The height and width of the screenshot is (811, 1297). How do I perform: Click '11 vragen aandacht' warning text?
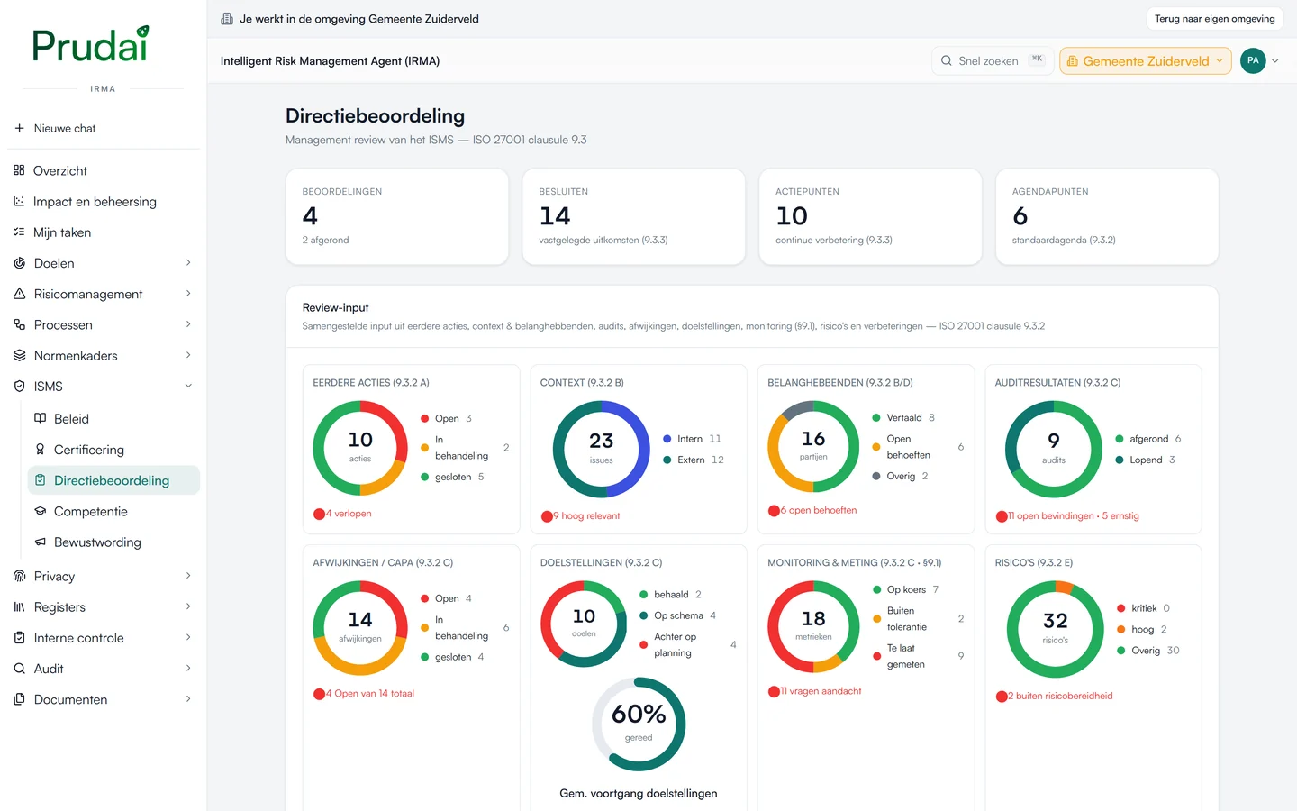(821, 691)
